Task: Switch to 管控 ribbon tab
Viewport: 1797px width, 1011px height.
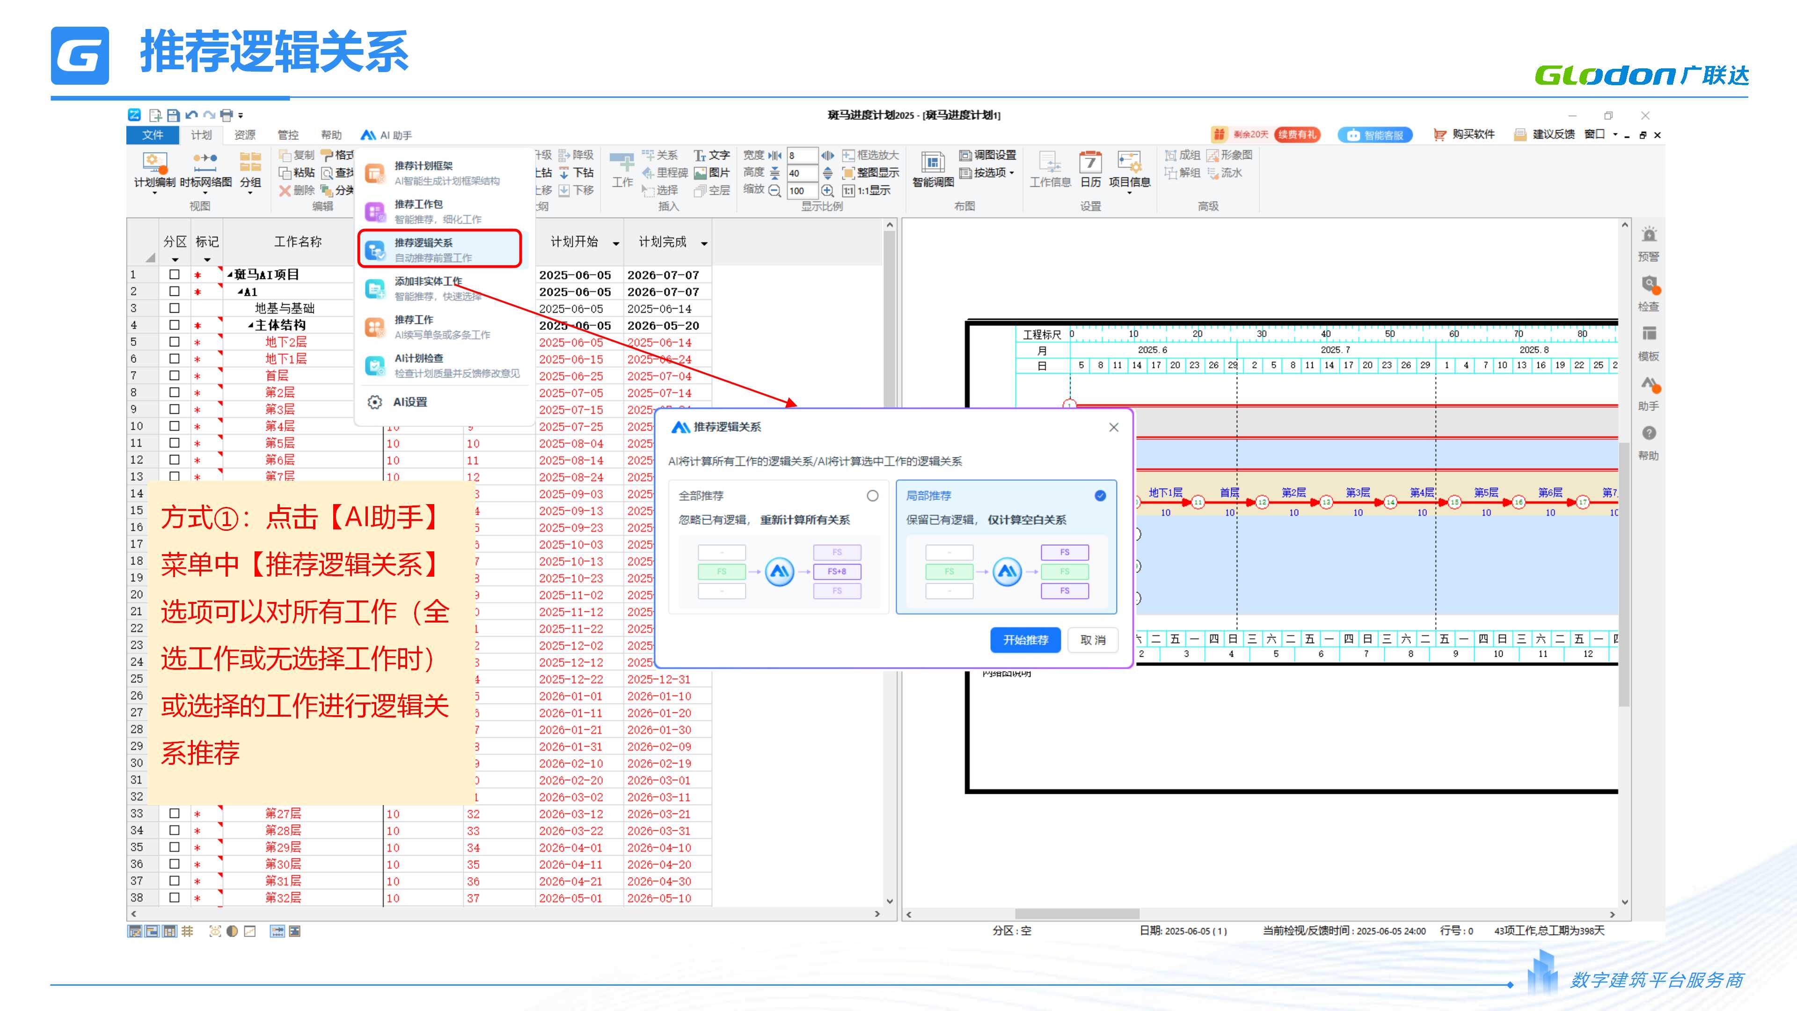Action: click(288, 135)
